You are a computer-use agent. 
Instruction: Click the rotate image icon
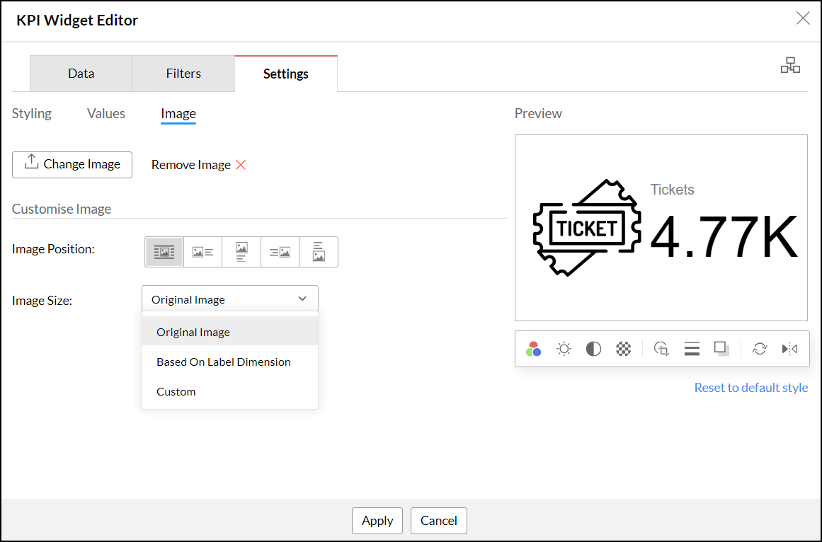pyautogui.click(x=760, y=349)
